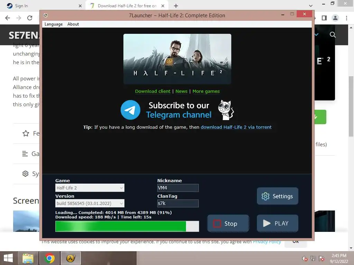
Task: Click the SE7EN site logo
Action: point(24,35)
